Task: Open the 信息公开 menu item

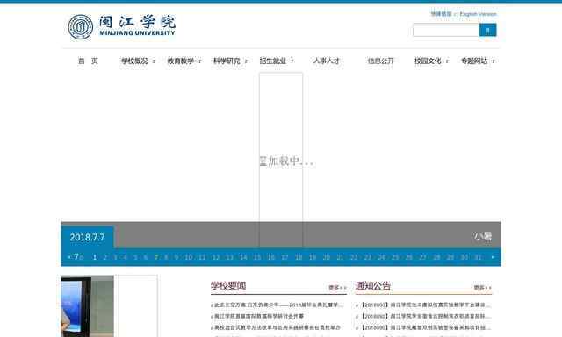Action: coord(380,61)
